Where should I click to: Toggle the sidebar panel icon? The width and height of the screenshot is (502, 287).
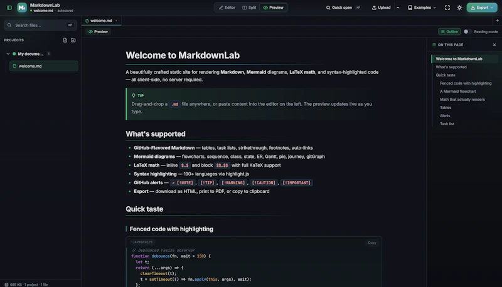tap(9, 8)
